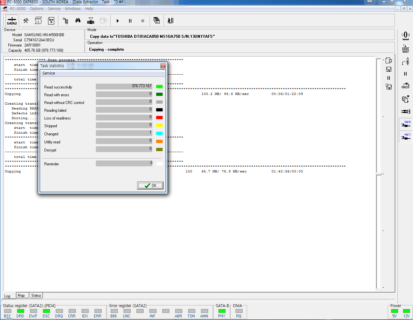
Task: Toggle the Hd 1 head button
Action: 406,137
